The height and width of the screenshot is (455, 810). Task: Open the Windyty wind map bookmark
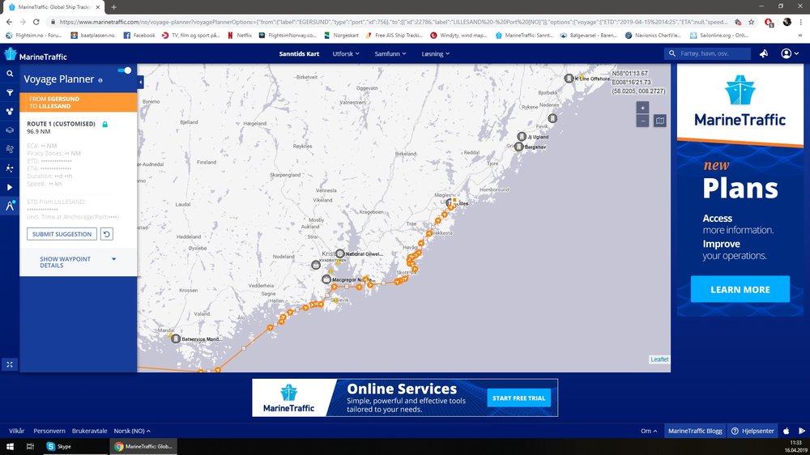point(458,36)
